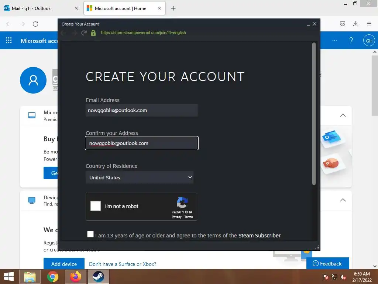This screenshot has height=284, width=378.
Task: Switch to the Microsoft account Home tab
Action: point(124,8)
